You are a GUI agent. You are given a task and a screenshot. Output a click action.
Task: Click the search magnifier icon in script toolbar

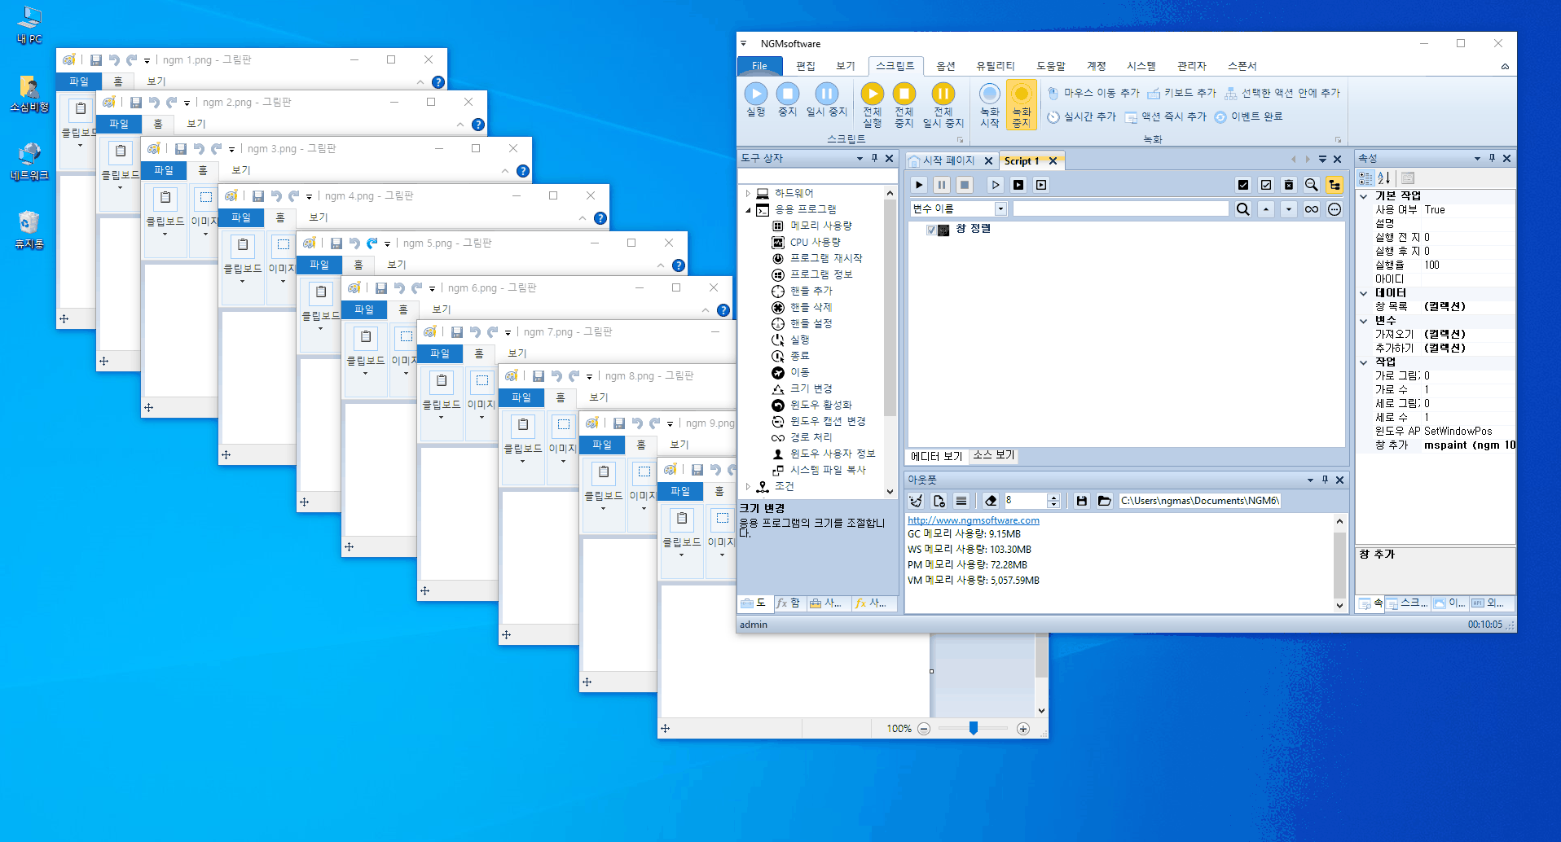click(x=1311, y=185)
